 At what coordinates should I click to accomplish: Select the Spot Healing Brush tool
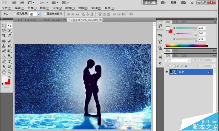point(4,41)
